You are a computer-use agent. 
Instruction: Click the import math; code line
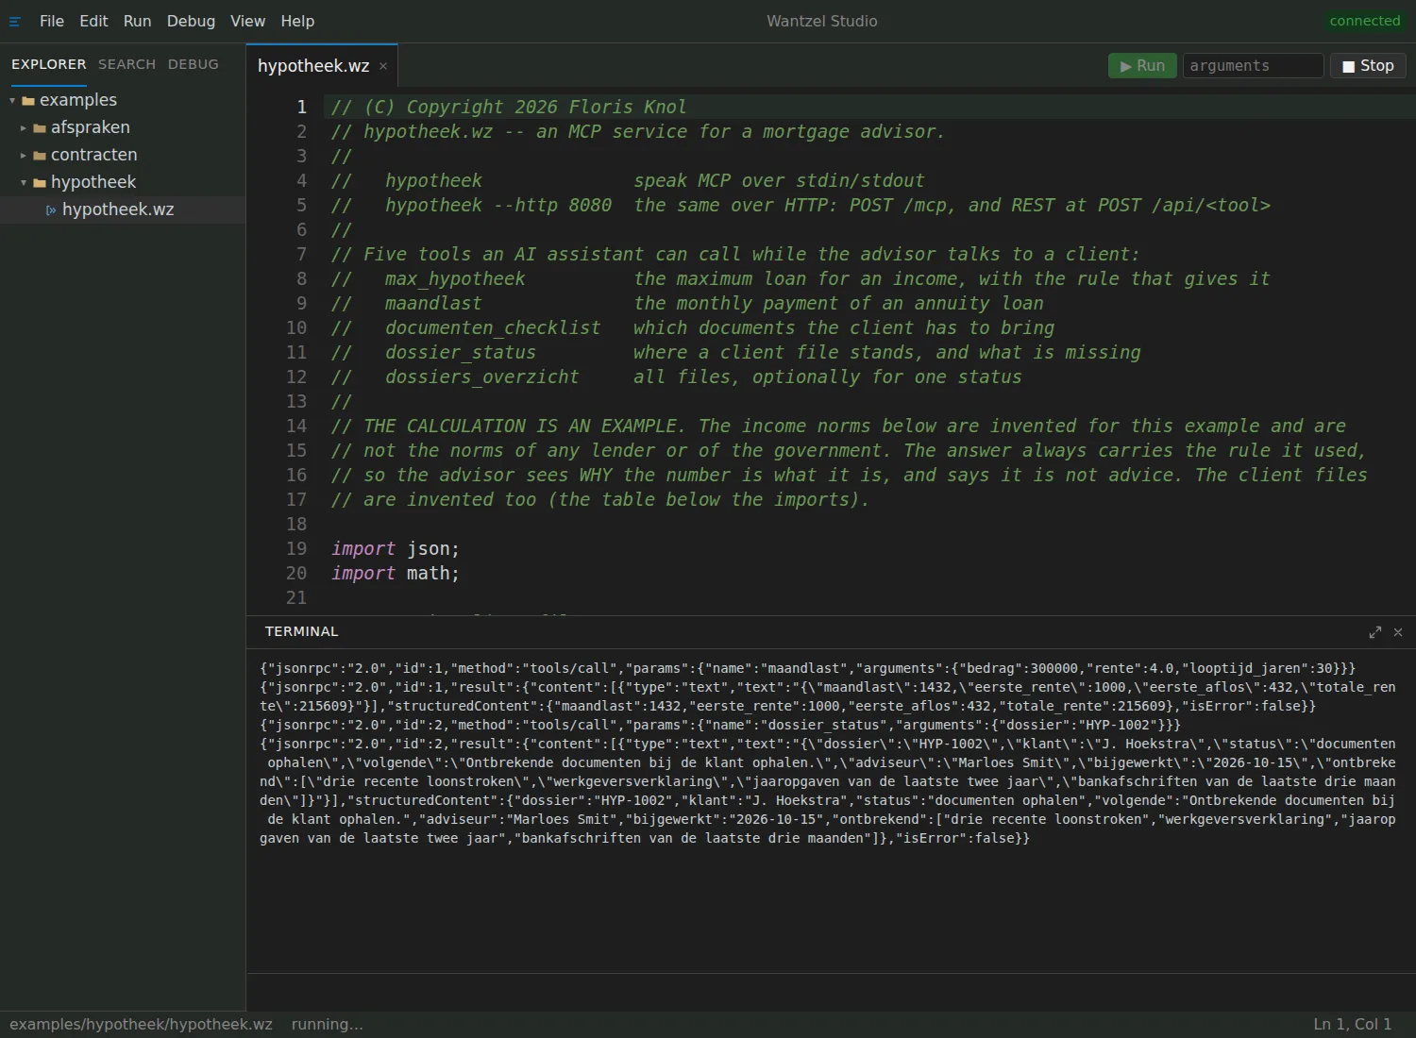click(x=396, y=574)
